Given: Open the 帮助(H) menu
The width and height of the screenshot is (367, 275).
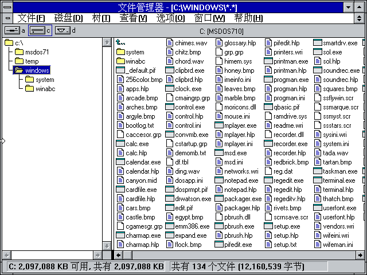Looking at the screenshot, I should tap(248, 18).
